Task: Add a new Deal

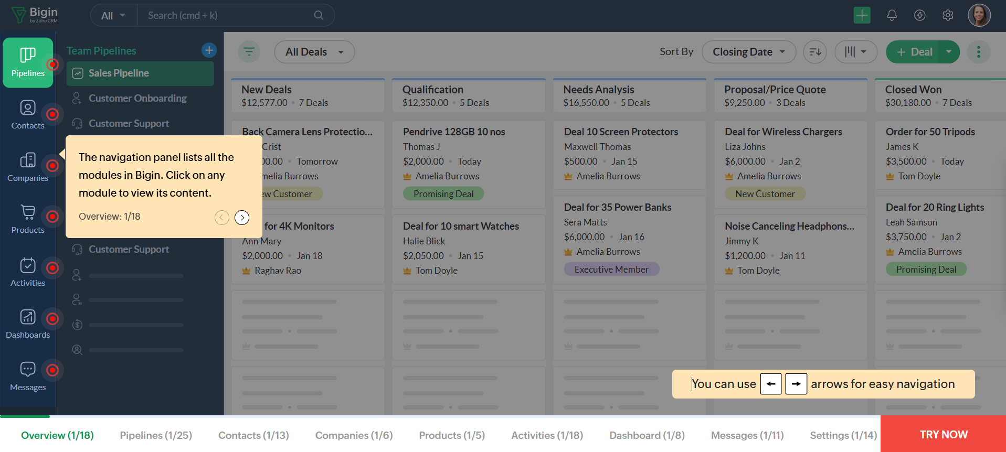Action: pyautogui.click(x=914, y=52)
